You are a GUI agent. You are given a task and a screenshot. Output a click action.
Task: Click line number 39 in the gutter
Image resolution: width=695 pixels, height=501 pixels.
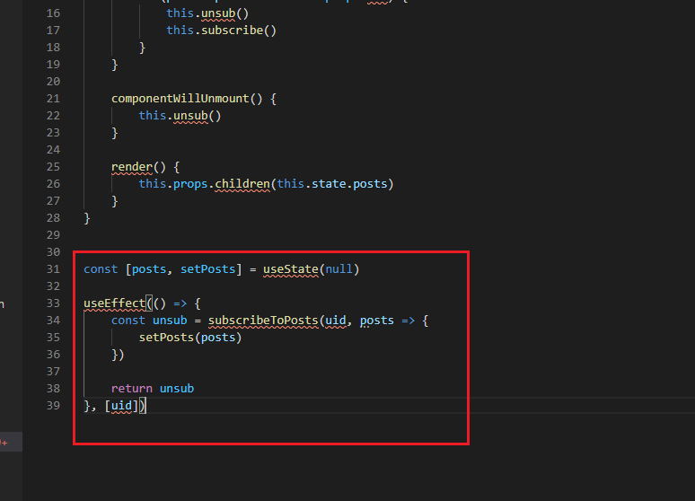pyautogui.click(x=51, y=406)
